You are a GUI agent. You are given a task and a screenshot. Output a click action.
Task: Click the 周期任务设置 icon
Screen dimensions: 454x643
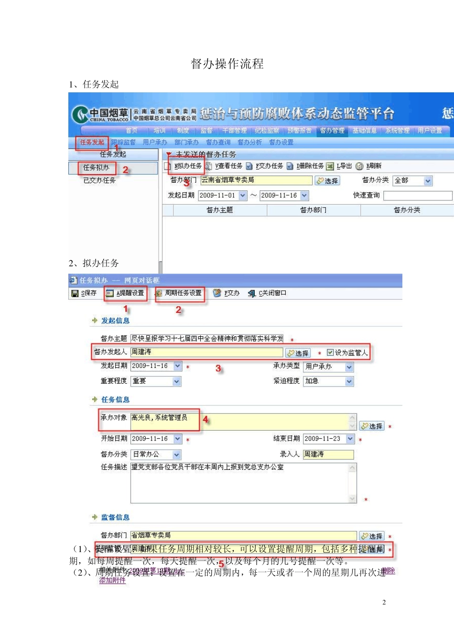pos(159,293)
